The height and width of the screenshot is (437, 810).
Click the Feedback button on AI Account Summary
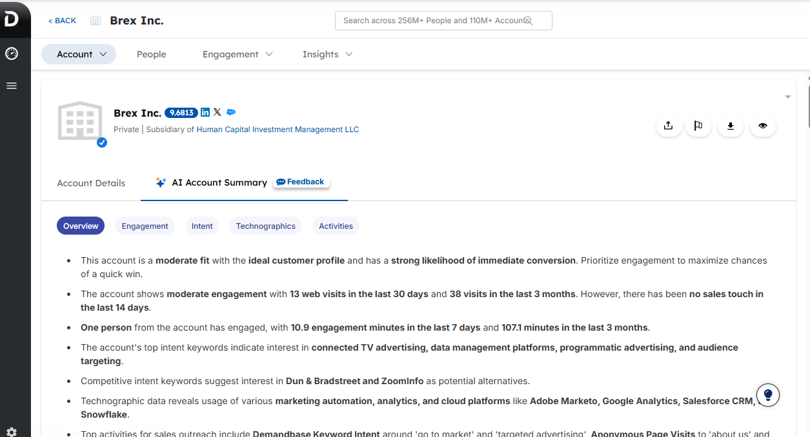[x=301, y=181]
